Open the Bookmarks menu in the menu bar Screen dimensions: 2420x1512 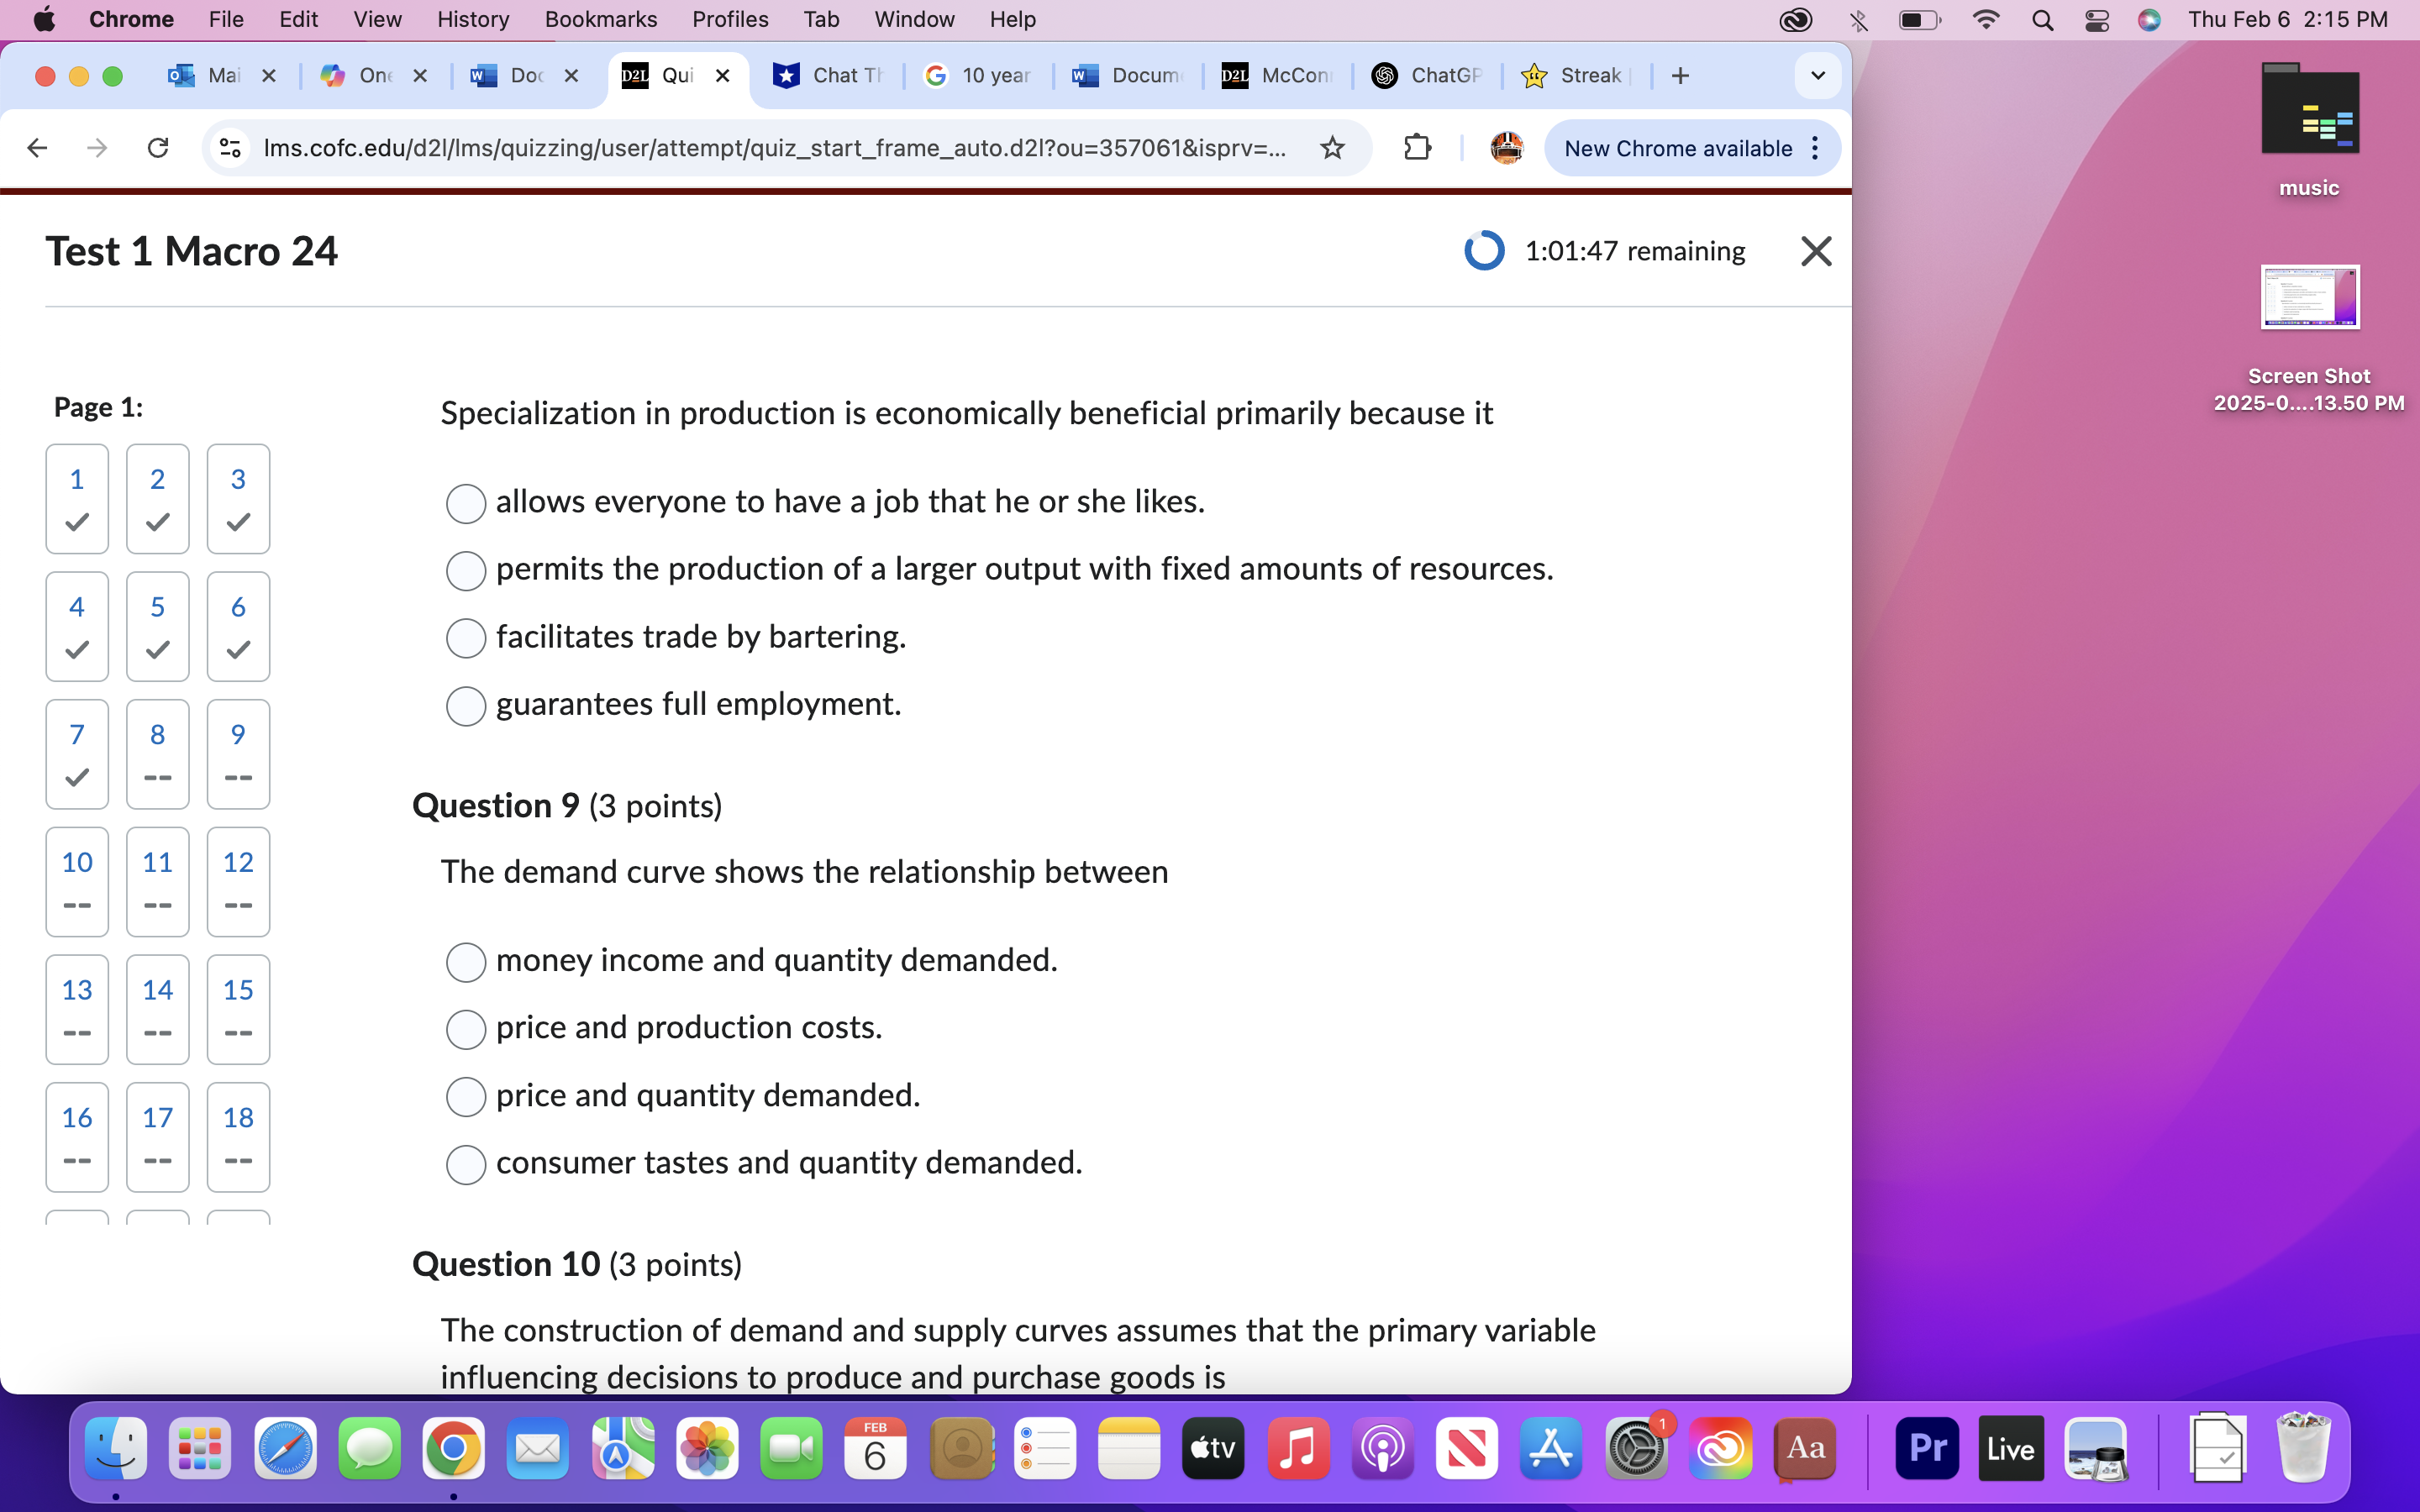pyautogui.click(x=601, y=19)
